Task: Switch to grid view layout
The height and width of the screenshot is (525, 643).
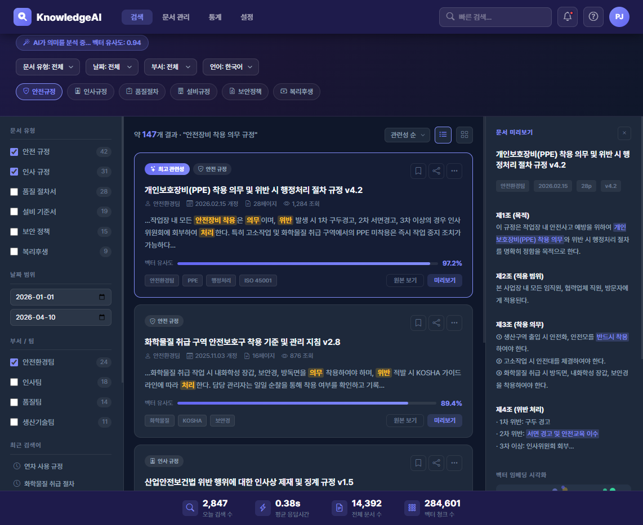Action: coord(465,135)
